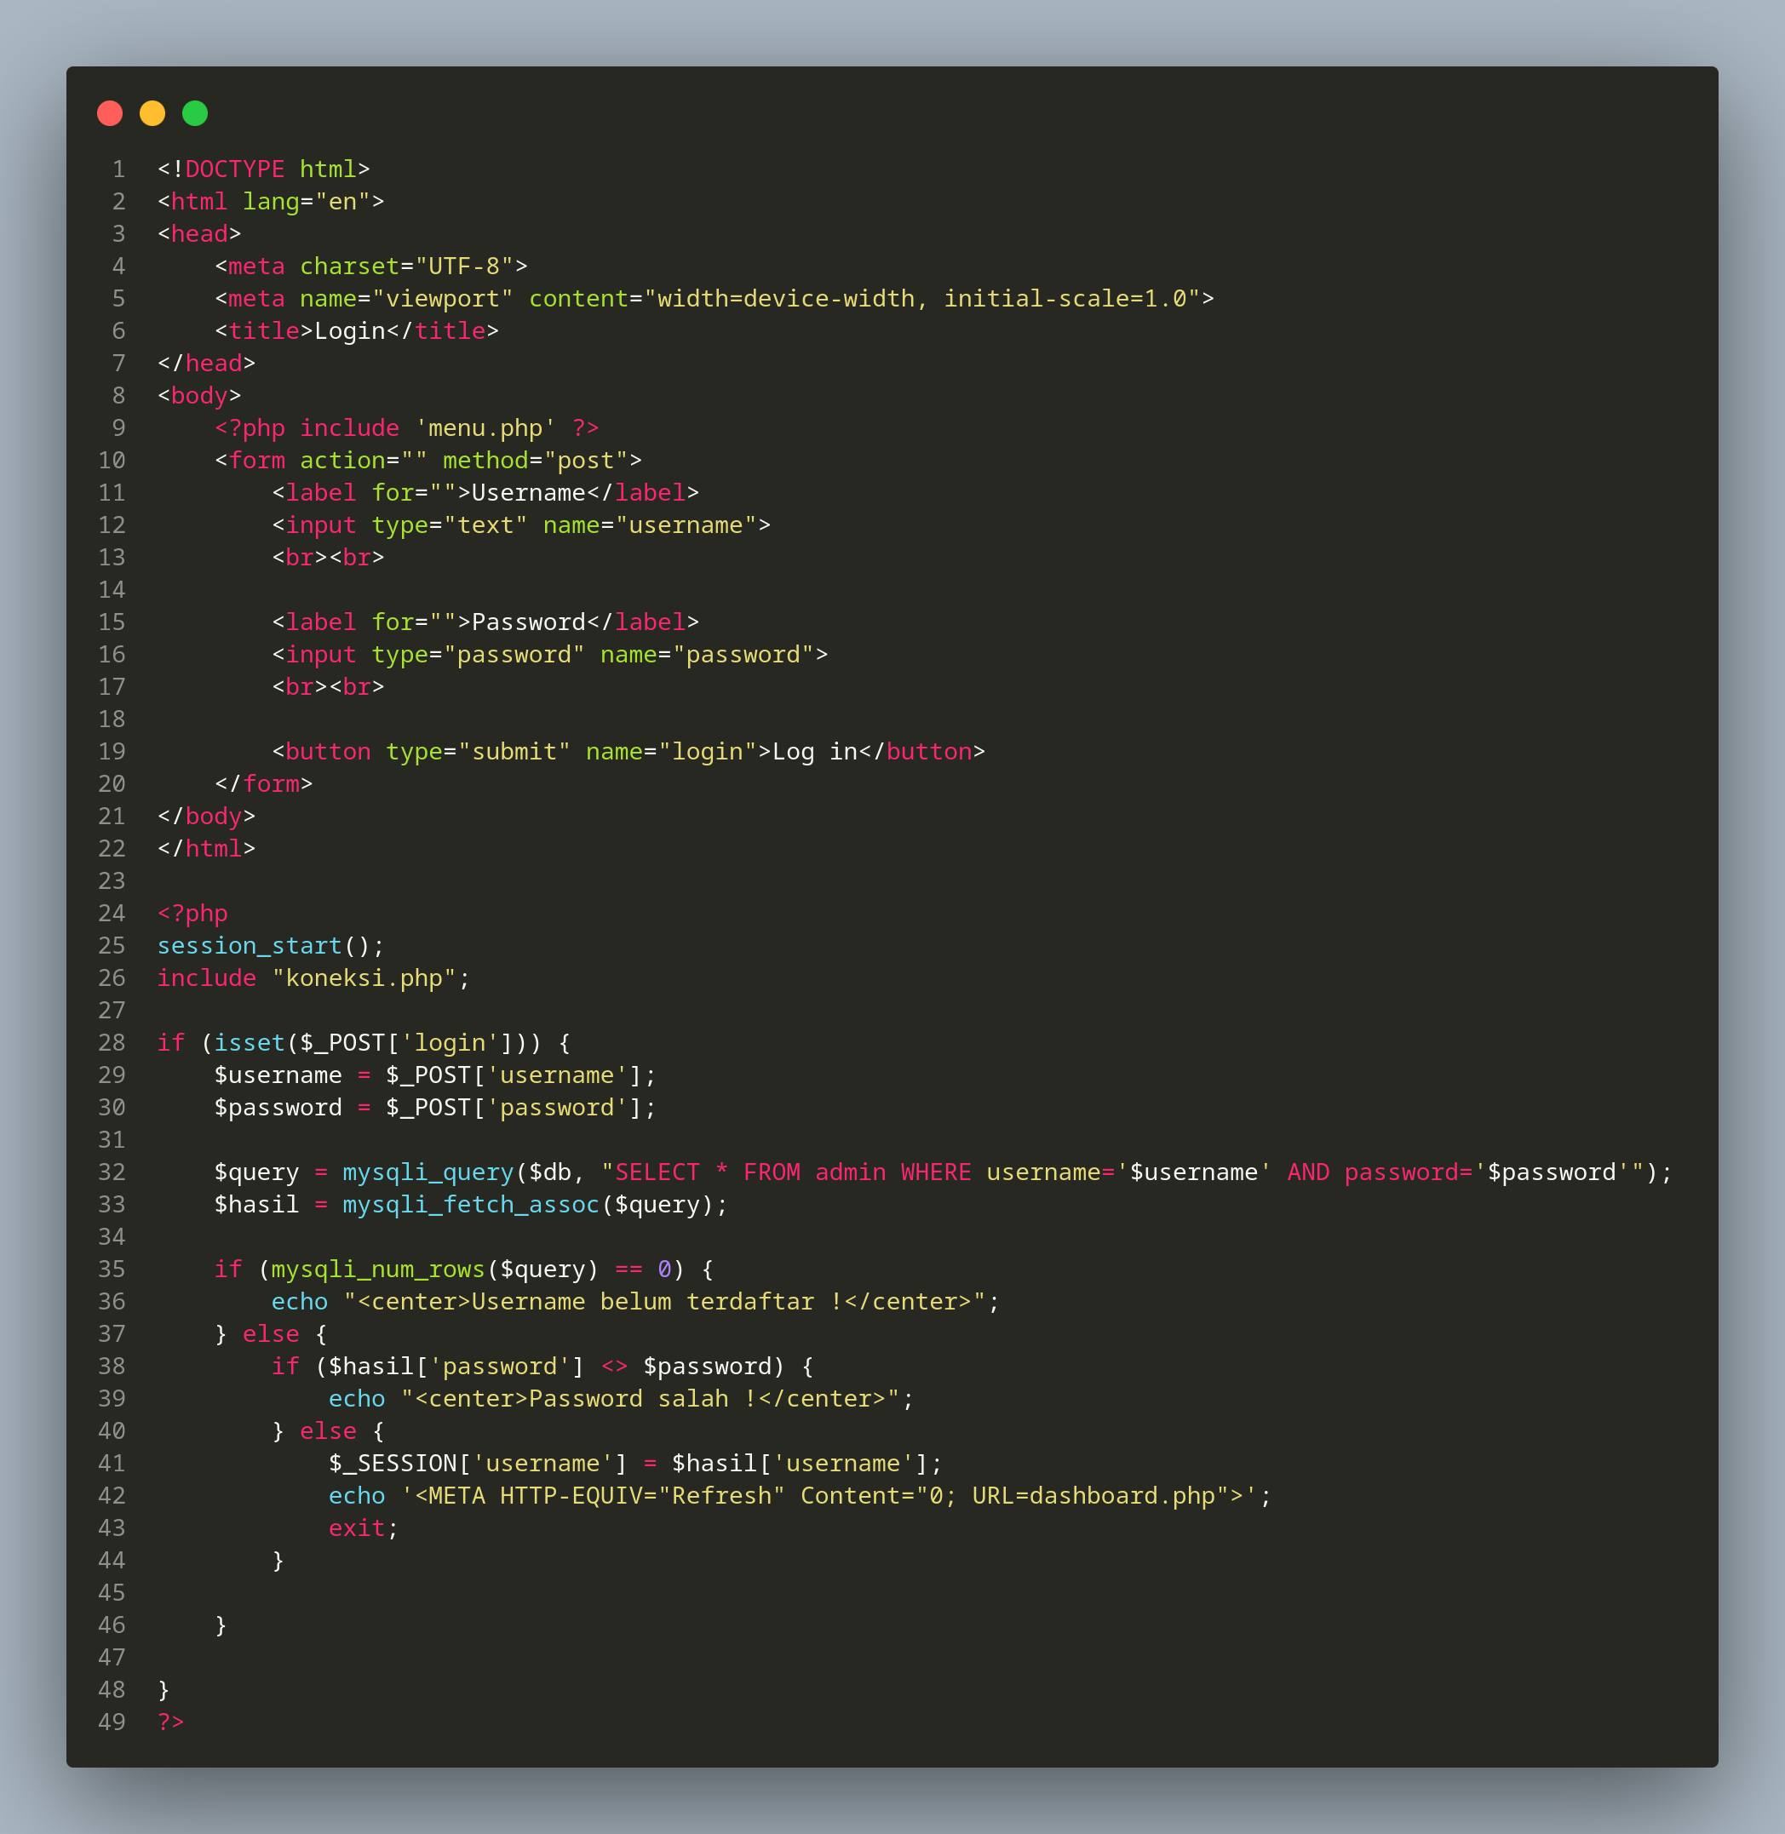Click the exit statement on line 43
The image size is (1785, 1834).
tap(356, 1528)
